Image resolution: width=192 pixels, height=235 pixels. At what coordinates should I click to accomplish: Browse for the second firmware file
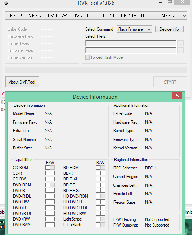click(x=180, y=50)
